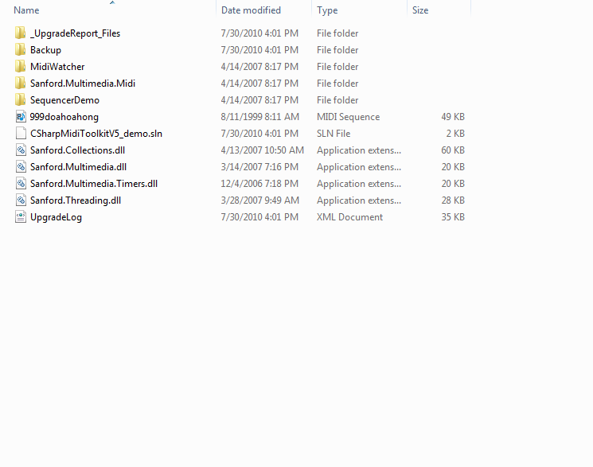
Task: Select the MidiWatcher folder name
Action: click(57, 67)
